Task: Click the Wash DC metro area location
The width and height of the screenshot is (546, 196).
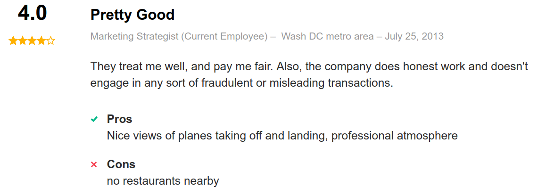Action: (x=327, y=36)
